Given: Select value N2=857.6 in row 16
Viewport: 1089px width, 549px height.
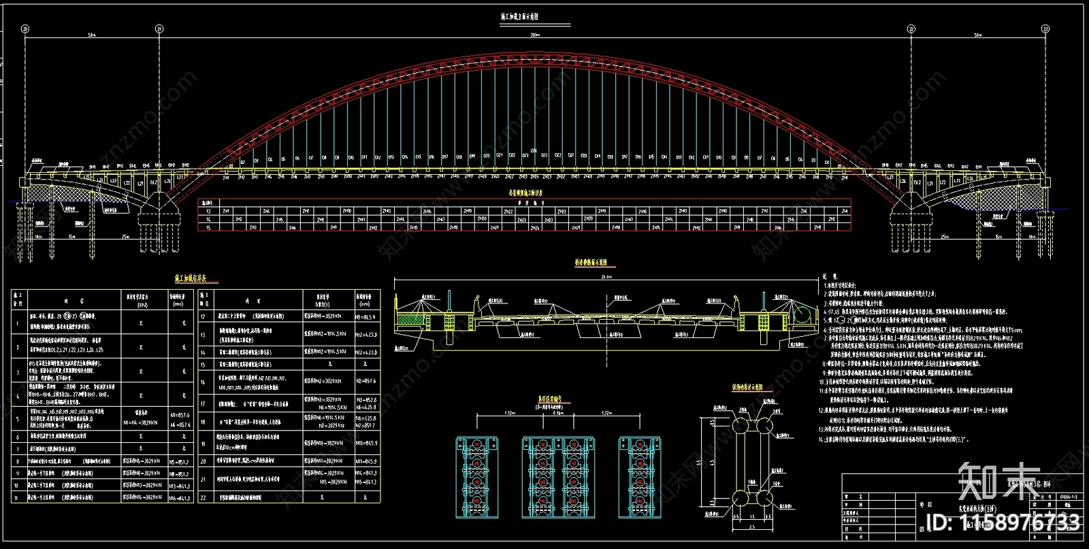Looking at the screenshot, I should pos(365,382).
